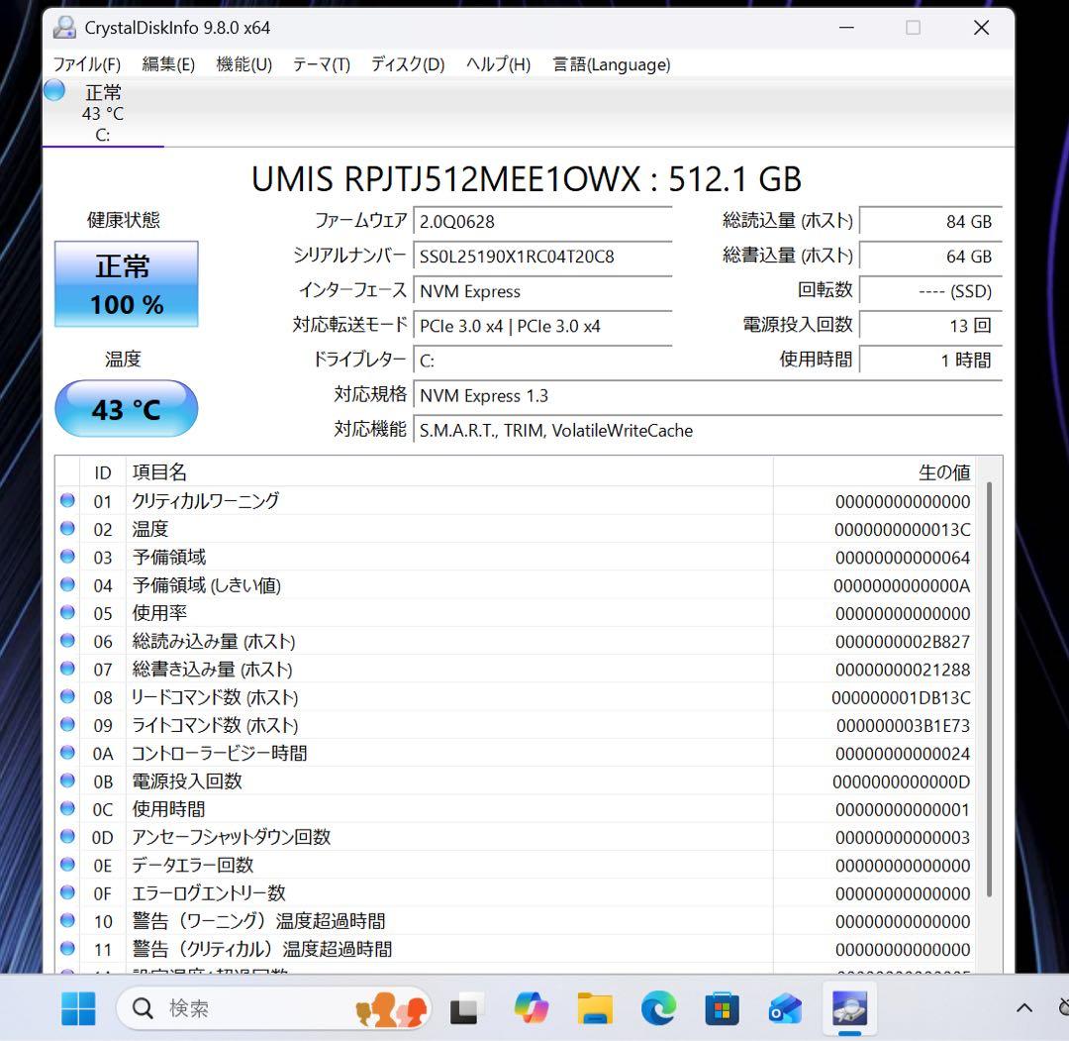Screen dimensions: 1069x1041
Task: Select the blue indicator for 電源投入回数 row
Action: [66, 781]
